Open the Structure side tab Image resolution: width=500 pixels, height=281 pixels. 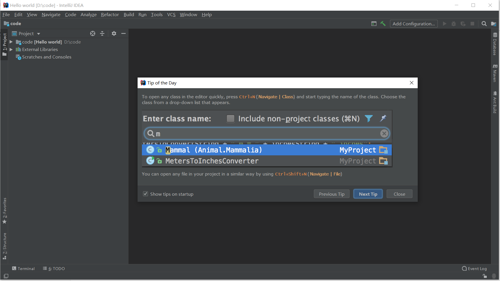tap(5, 246)
